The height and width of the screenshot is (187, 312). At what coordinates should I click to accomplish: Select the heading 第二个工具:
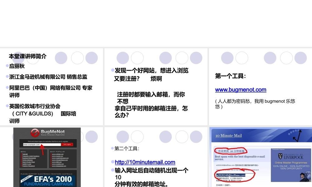(x=127, y=148)
